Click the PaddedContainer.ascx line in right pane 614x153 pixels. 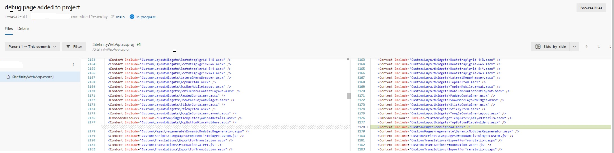point(436,96)
